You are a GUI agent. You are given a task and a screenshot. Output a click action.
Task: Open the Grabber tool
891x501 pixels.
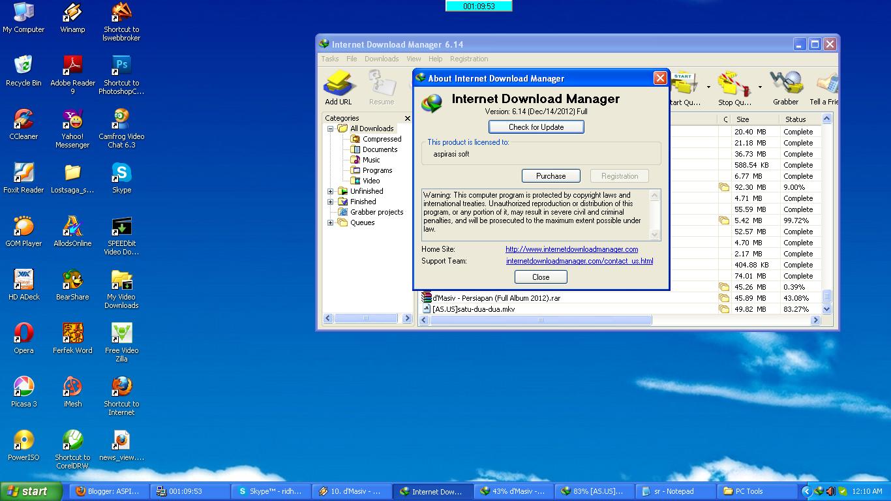pyautogui.click(x=785, y=88)
